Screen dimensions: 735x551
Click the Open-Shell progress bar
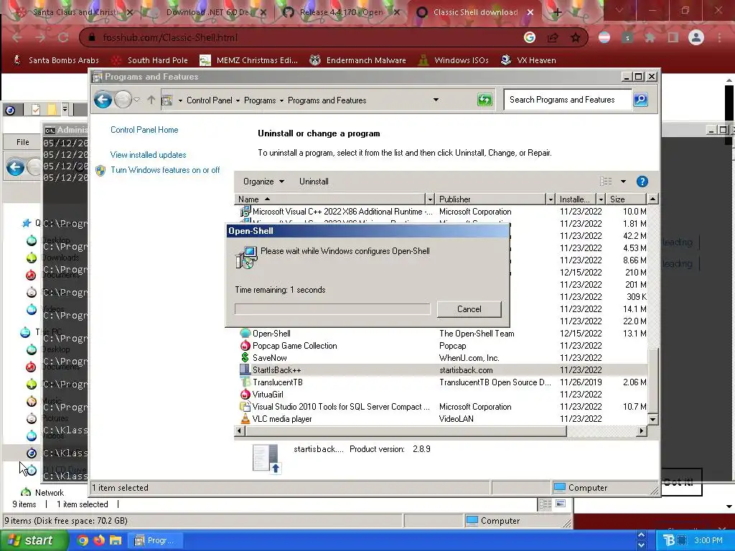coord(332,309)
